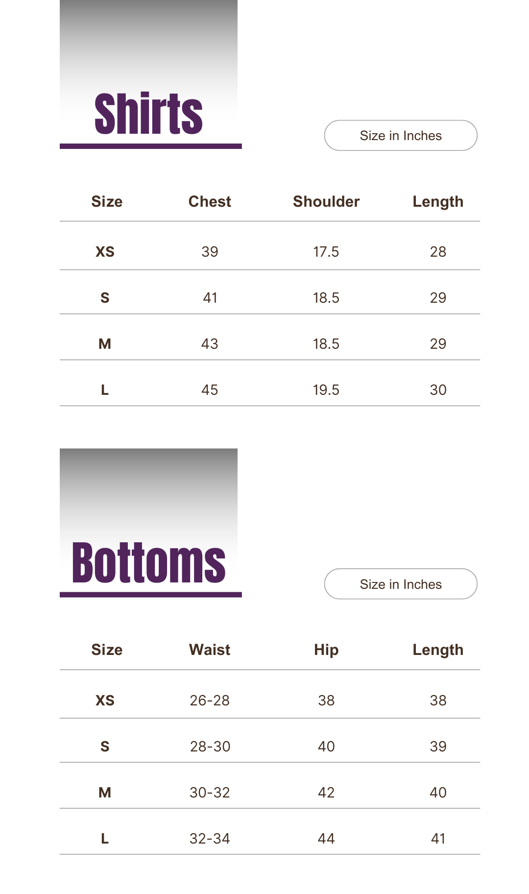This screenshot has width=529, height=894.
Task: Click the waist range 26-28
Action: click(210, 701)
